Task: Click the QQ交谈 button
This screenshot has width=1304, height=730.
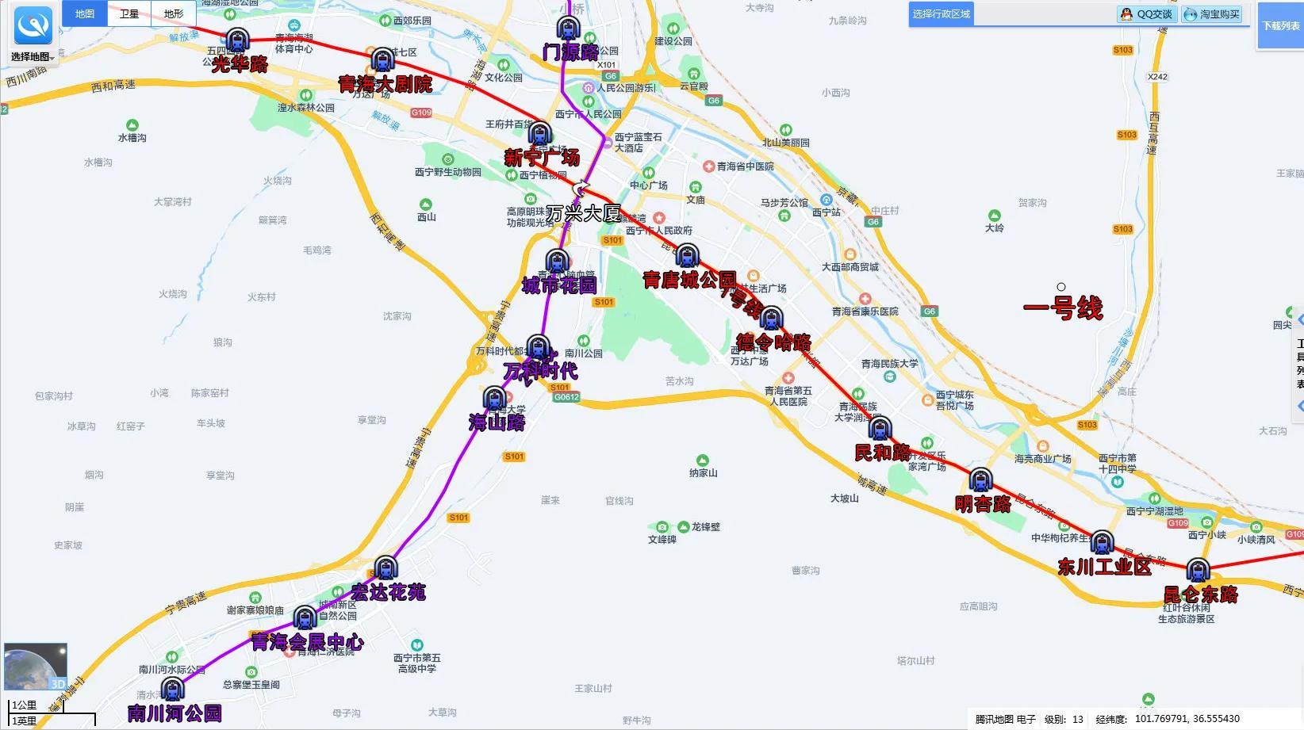Action: pyautogui.click(x=1146, y=14)
